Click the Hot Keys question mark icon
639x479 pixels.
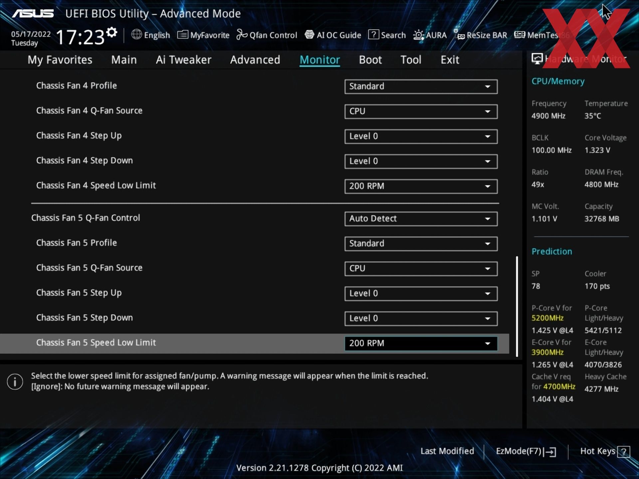coord(623,452)
